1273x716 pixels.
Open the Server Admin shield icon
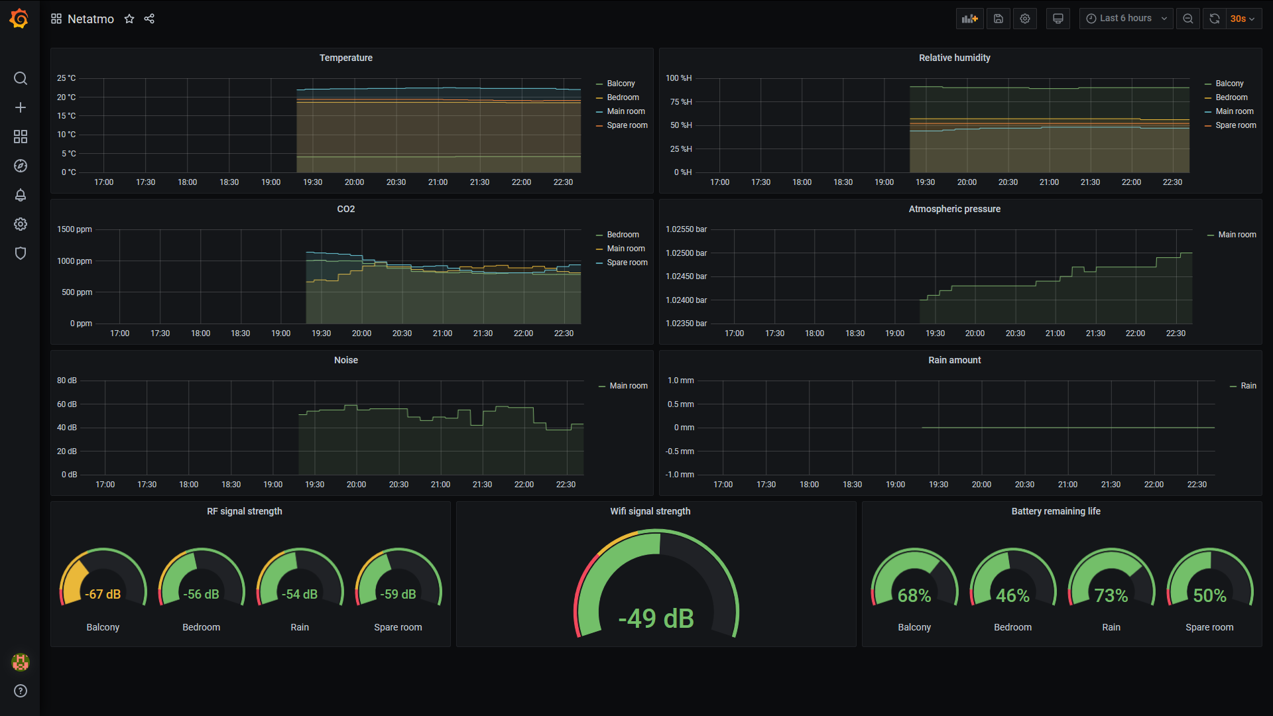pos(21,253)
